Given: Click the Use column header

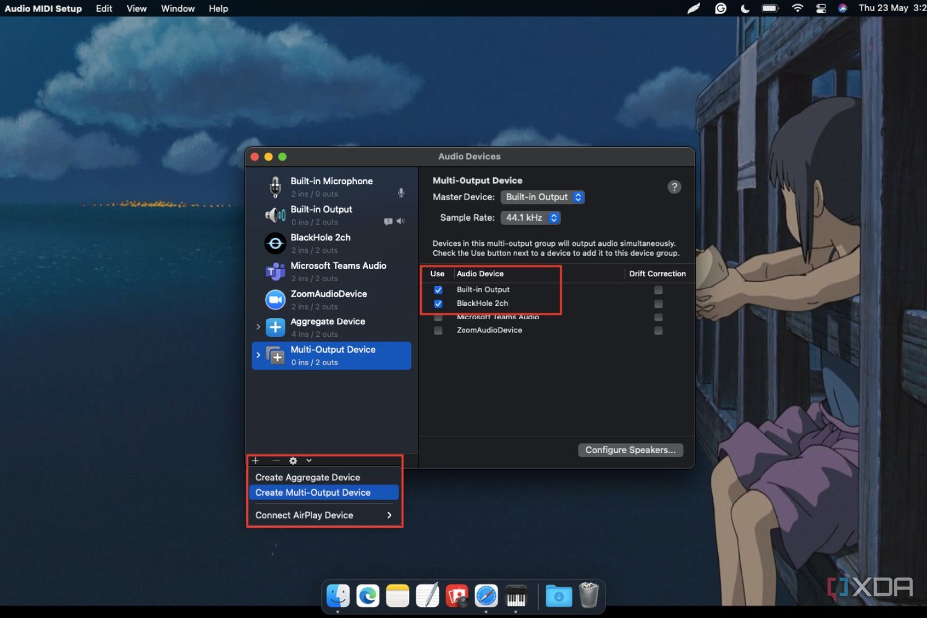Looking at the screenshot, I should pyautogui.click(x=438, y=274).
